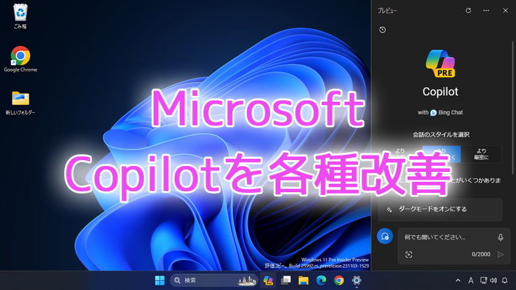Click the taskbar 検索 search box

(x=214, y=280)
